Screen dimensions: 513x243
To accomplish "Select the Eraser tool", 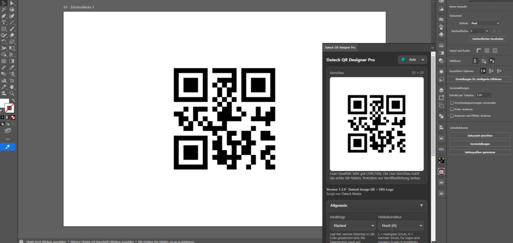I will point(12,35).
